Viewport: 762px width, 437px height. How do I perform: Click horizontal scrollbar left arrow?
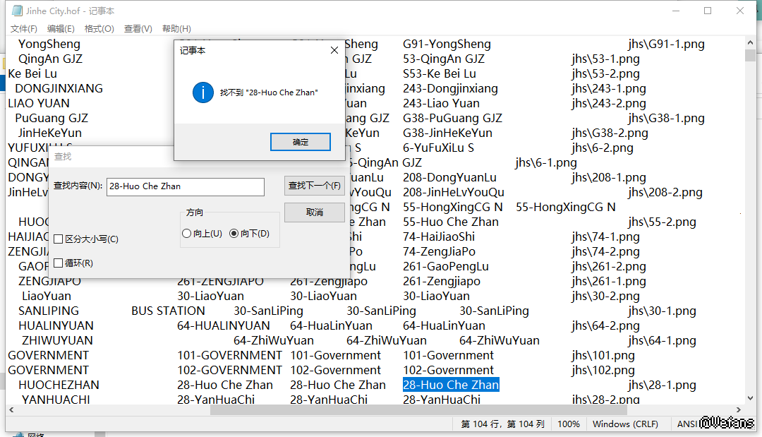(x=11, y=409)
